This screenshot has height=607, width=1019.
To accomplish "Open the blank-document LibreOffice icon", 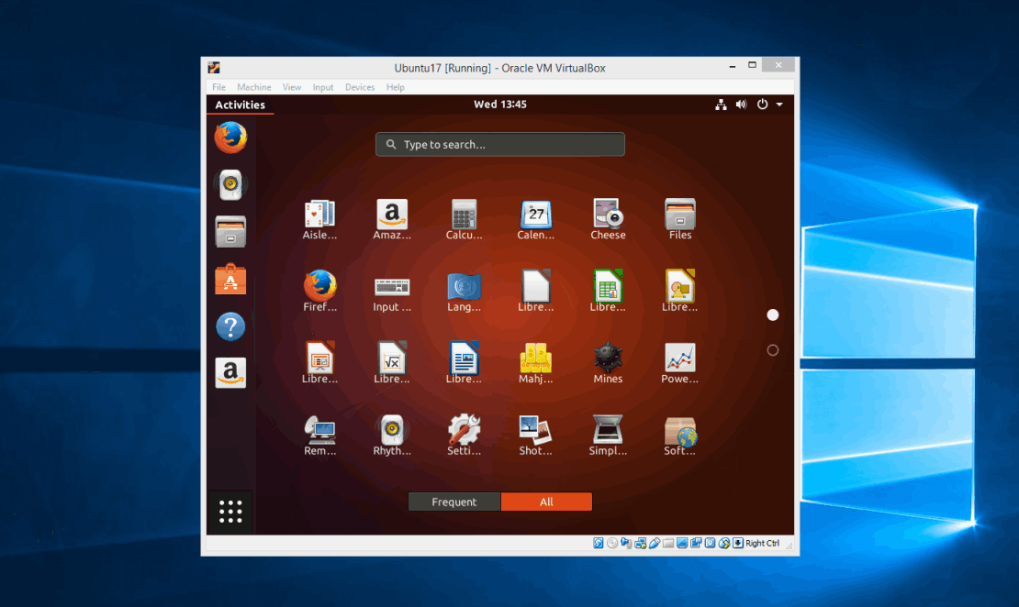I will click(535, 292).
